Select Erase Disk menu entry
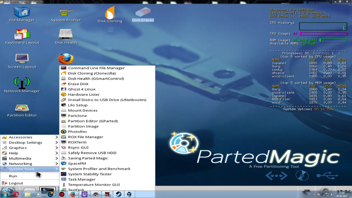The width and height of the screenshot is (352, 198). coord(107,84)
